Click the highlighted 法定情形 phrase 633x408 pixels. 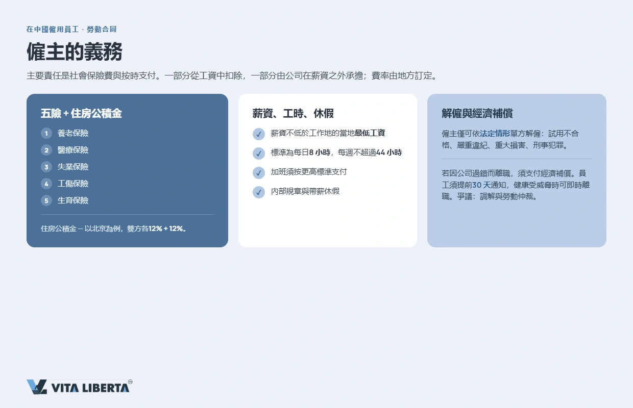tap(495, 134)
